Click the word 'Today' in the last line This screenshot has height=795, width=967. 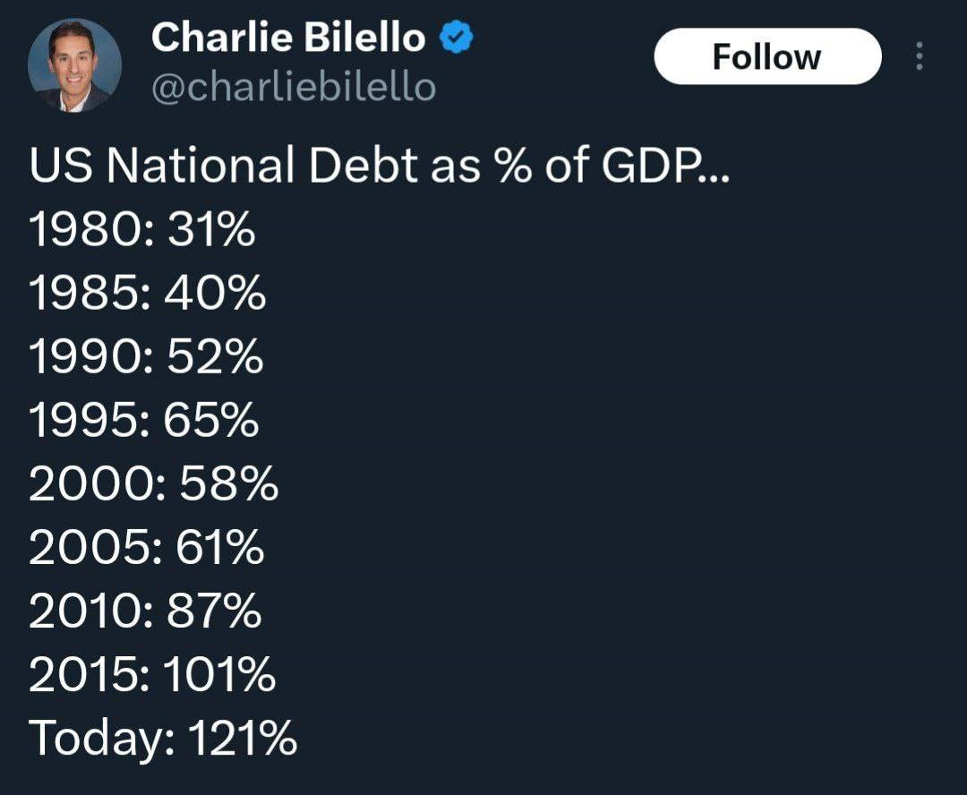[98, 739]
